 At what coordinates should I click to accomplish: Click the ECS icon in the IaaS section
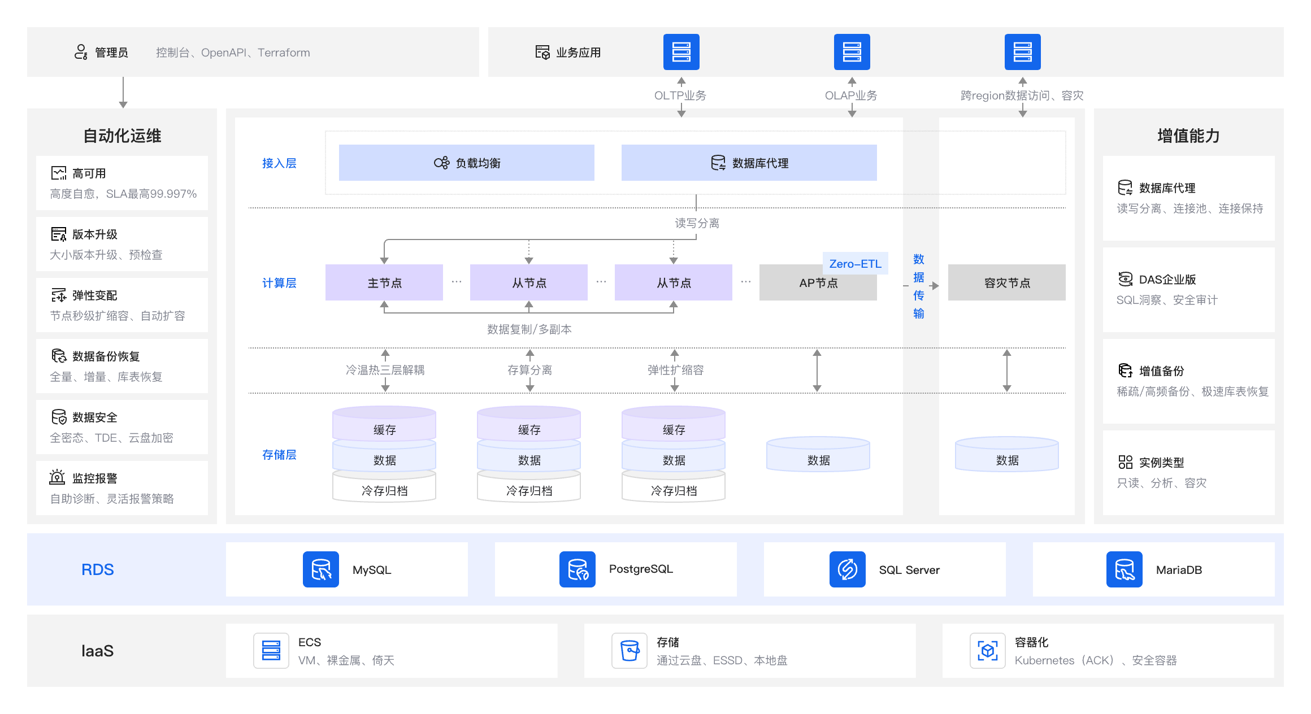point(271,650)
